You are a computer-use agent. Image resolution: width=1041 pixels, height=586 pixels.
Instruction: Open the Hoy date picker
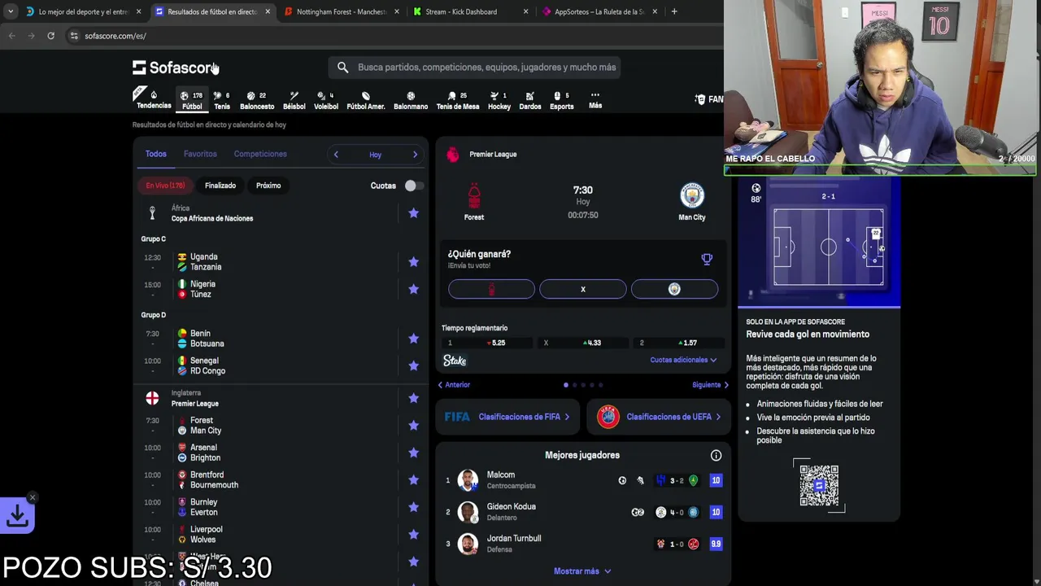pos(375,155)
